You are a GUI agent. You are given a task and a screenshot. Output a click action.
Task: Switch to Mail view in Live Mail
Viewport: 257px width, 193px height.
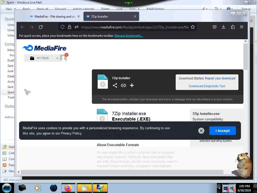(9, 147)
